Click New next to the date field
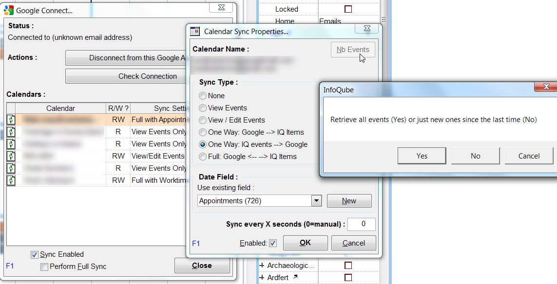The width and height of the screenshot is (557, 284). click(x=349, y=201)
